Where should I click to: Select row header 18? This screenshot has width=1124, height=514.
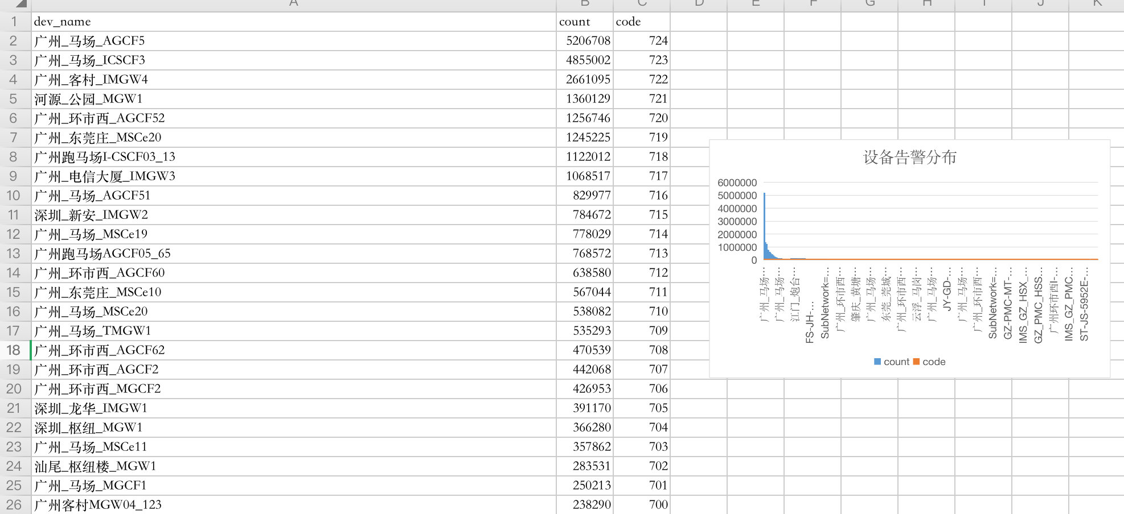[x=14, y=350]
